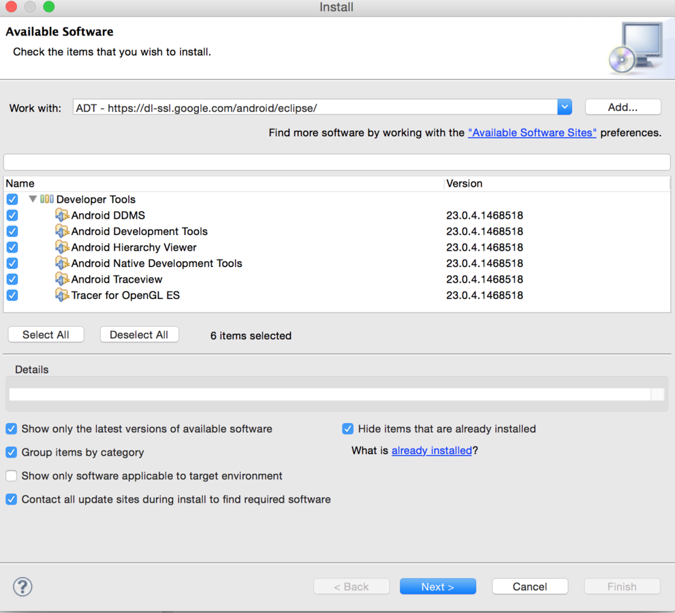Open the already installed link
Screen dimensions: 675x613
[x=432, y=450]
